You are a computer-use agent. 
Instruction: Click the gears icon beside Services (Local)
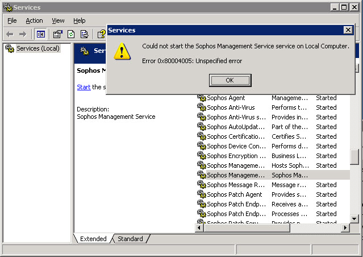pyautogui.click(x=10, y=48)
